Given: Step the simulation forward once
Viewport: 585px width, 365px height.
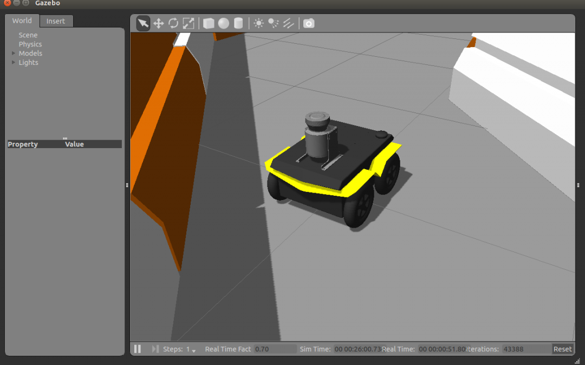Looking at the screenshot, I should pyautogui.click(x=155, y=349).
